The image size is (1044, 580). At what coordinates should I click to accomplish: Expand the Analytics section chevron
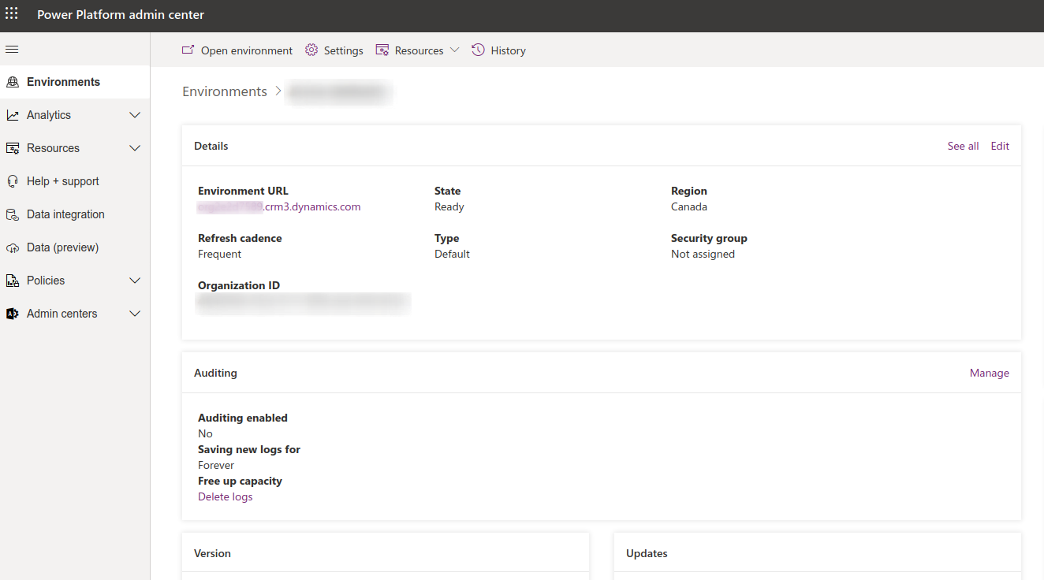click(135, 115)
